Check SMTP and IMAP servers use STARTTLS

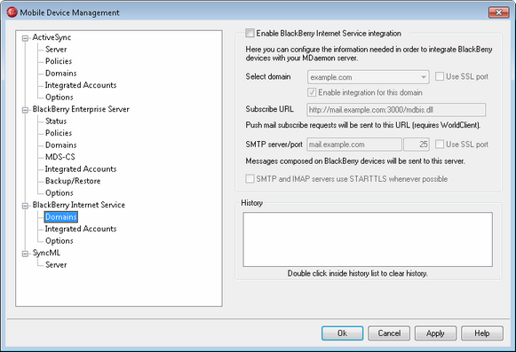click(x=250, y=179)
